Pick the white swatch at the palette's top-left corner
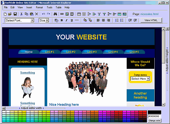The height and width of the screenshot is (124, 170). click(4, 112)
